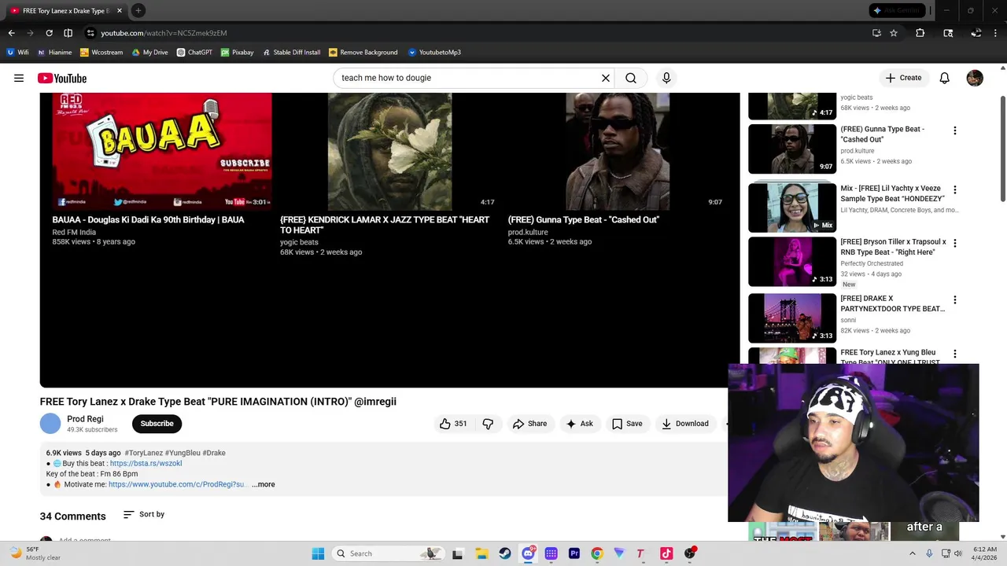
Task: Open the YoutubetoMp3 bookmark
Action: (434, 53)
